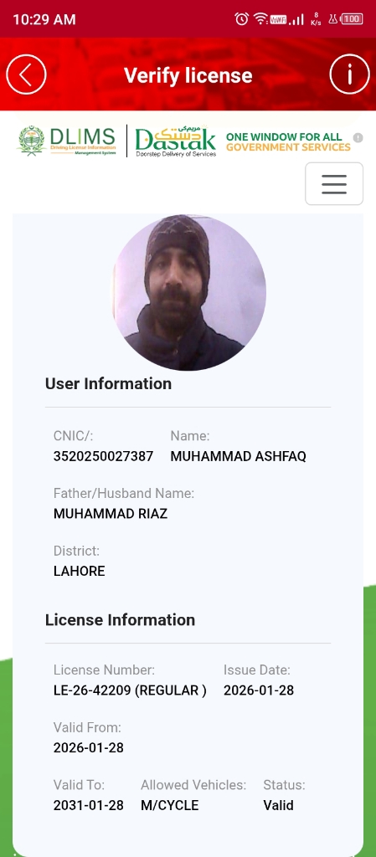Tap the Valid status text
This screenshot has height=857, width=376.
point(278,805)
